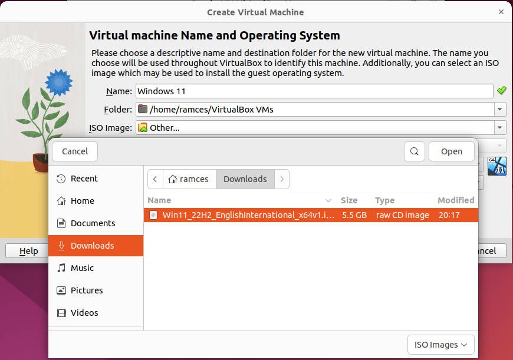Open the Folder dropdown arrow
The image size is (513, 360).
click(499, 109)
